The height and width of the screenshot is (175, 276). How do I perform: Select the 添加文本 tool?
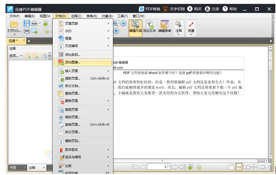(x=149, y=27)
